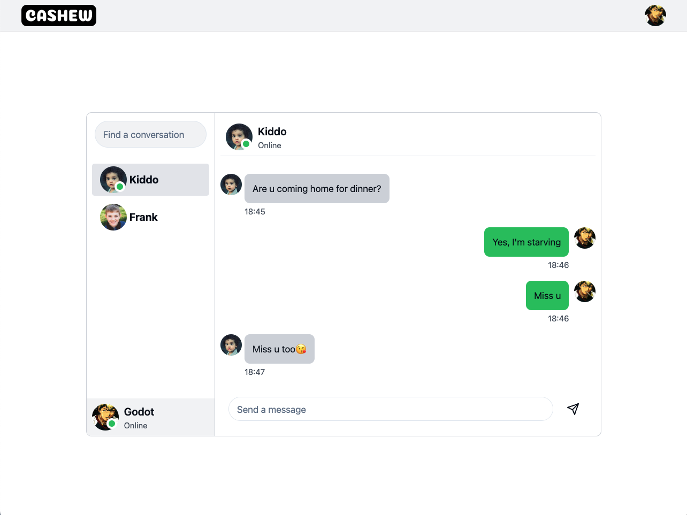Click Kiddo's avatar in conversation list

(113, 180)
